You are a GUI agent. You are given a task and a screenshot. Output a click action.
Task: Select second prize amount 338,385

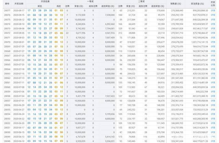tap(131, 132)
